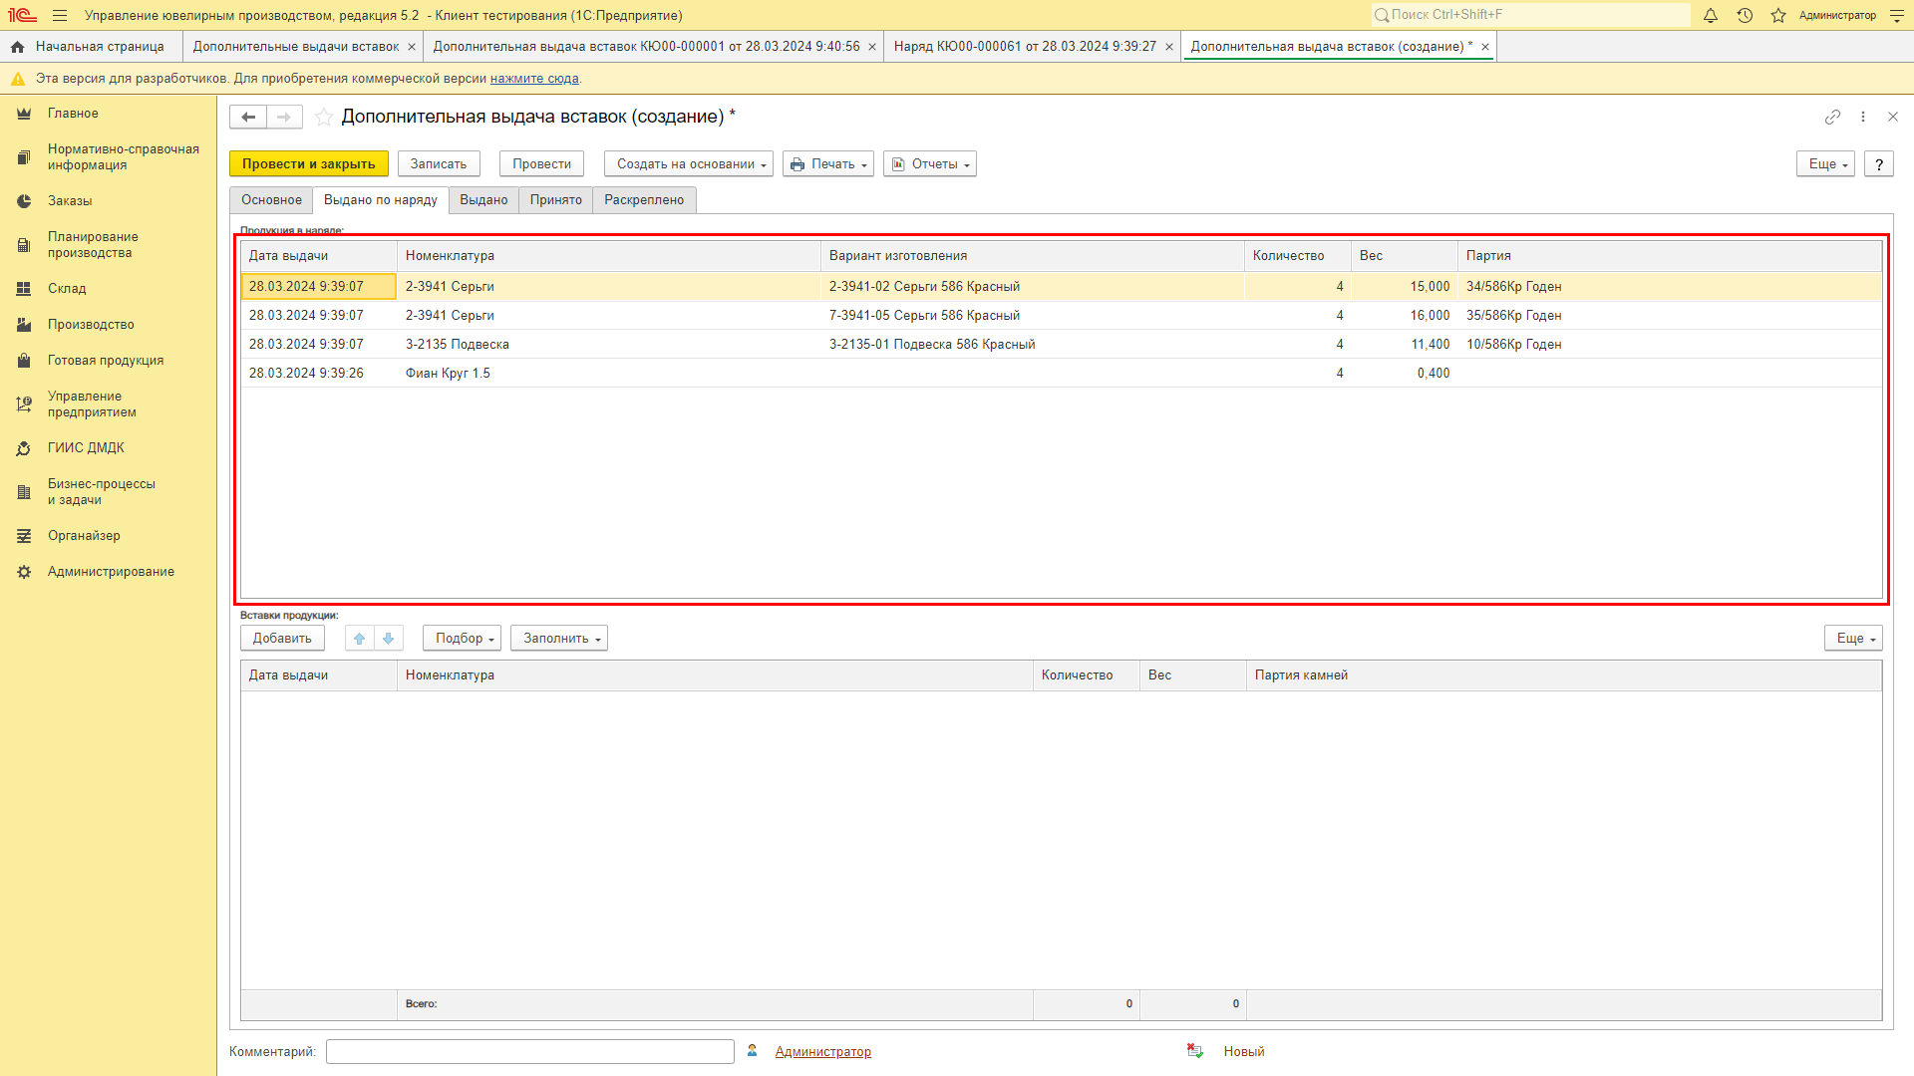Click the Партия камней column header

1564,675
